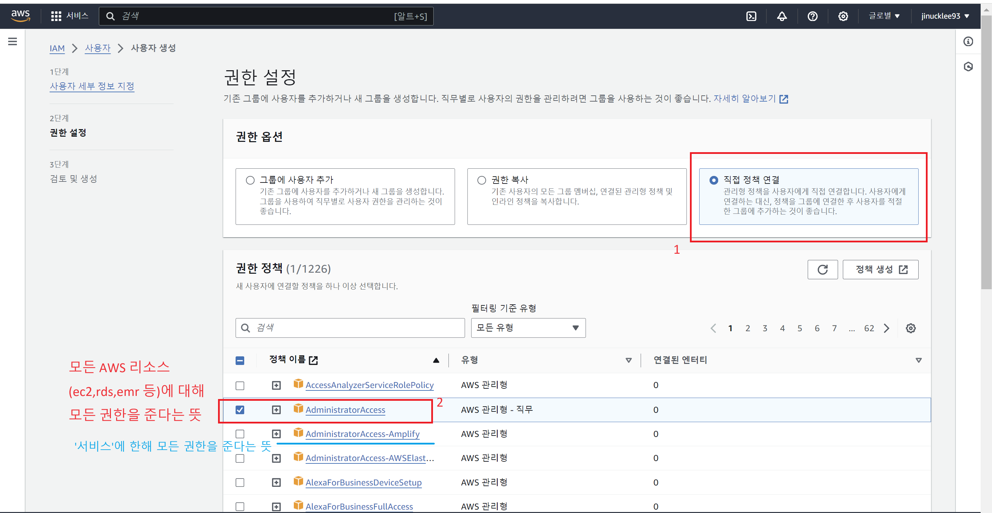Open the AdministratorAccess policy link
The height and width of the screenshot is (513, 992).
pos(345,410)
